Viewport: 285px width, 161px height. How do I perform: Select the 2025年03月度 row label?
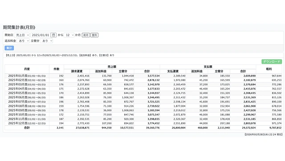(27, 85)
